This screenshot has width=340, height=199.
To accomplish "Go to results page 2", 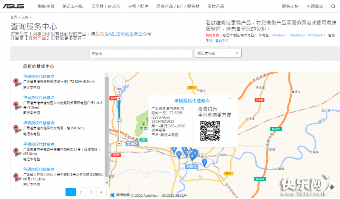I will click(x=81, y=192).
